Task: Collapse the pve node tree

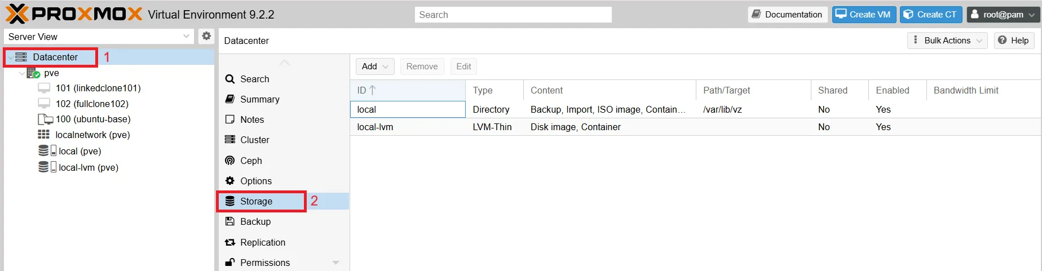Action: tap(22, 73)
